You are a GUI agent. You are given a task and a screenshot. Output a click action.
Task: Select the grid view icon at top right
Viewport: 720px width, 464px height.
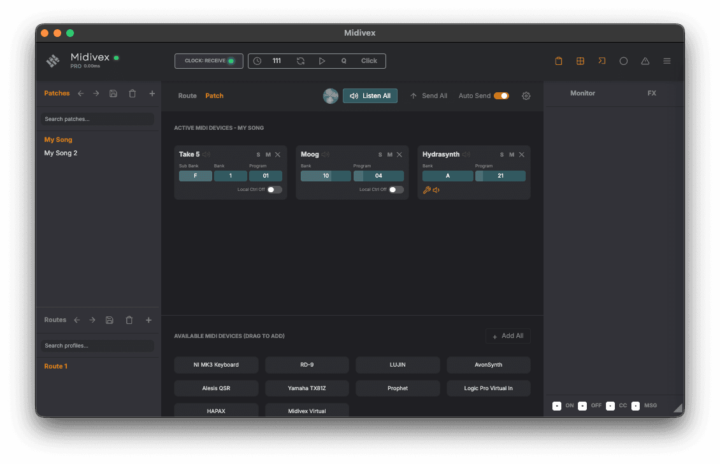580,60
